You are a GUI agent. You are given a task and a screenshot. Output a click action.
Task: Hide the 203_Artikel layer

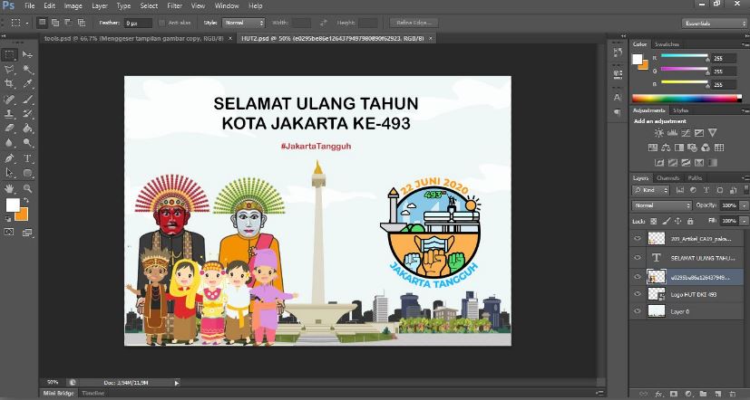click(638, 238)
